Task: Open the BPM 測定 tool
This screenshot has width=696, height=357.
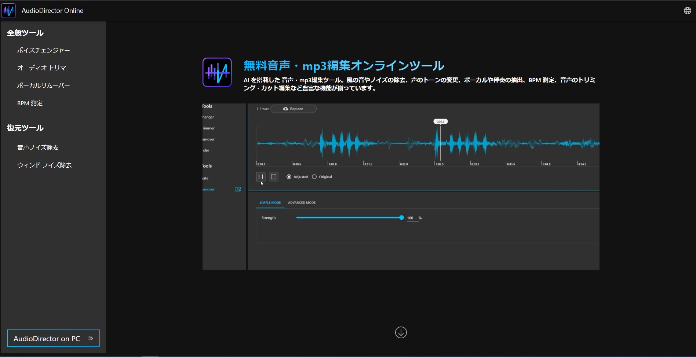Action: tap(30, 103)
